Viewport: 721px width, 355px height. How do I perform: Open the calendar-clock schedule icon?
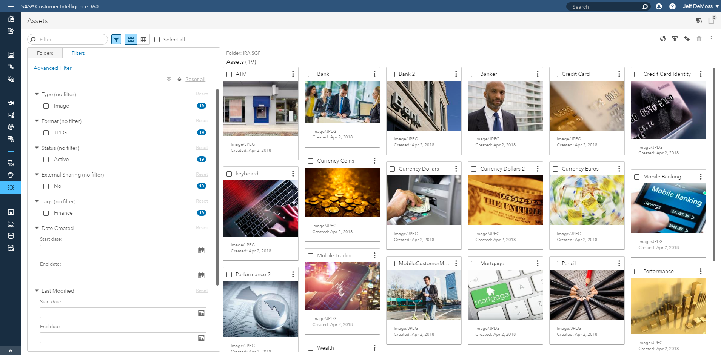[699, 21]
